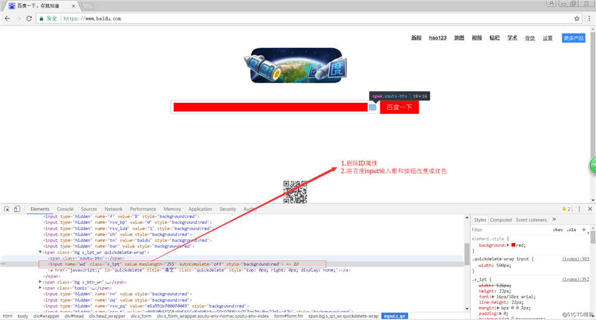The image size is (596, 320).
Task: Select input.s_ipt in the breadcrumb bar
Action: (395, 316)
